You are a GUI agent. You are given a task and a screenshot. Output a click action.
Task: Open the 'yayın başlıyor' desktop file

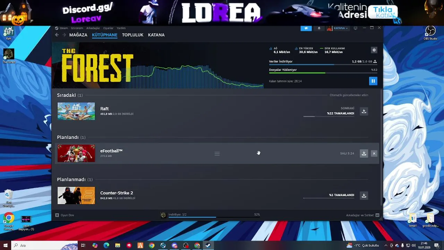pos(26,223)
